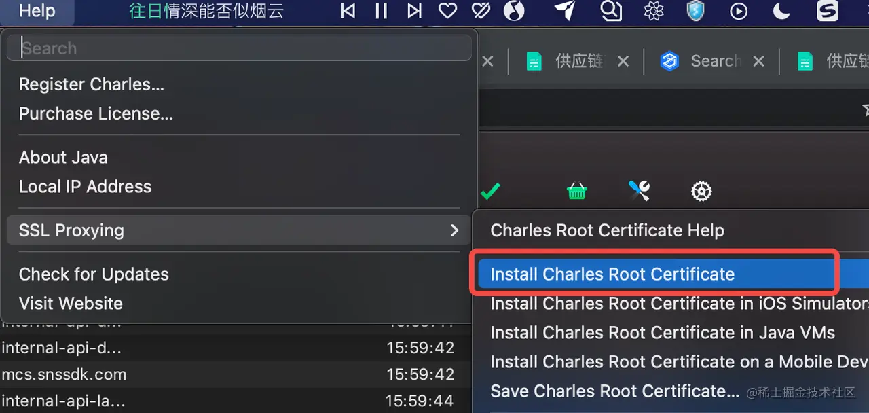Open the paper plane menu bar icon
The image size is (869, 413).
pos(565,10)
